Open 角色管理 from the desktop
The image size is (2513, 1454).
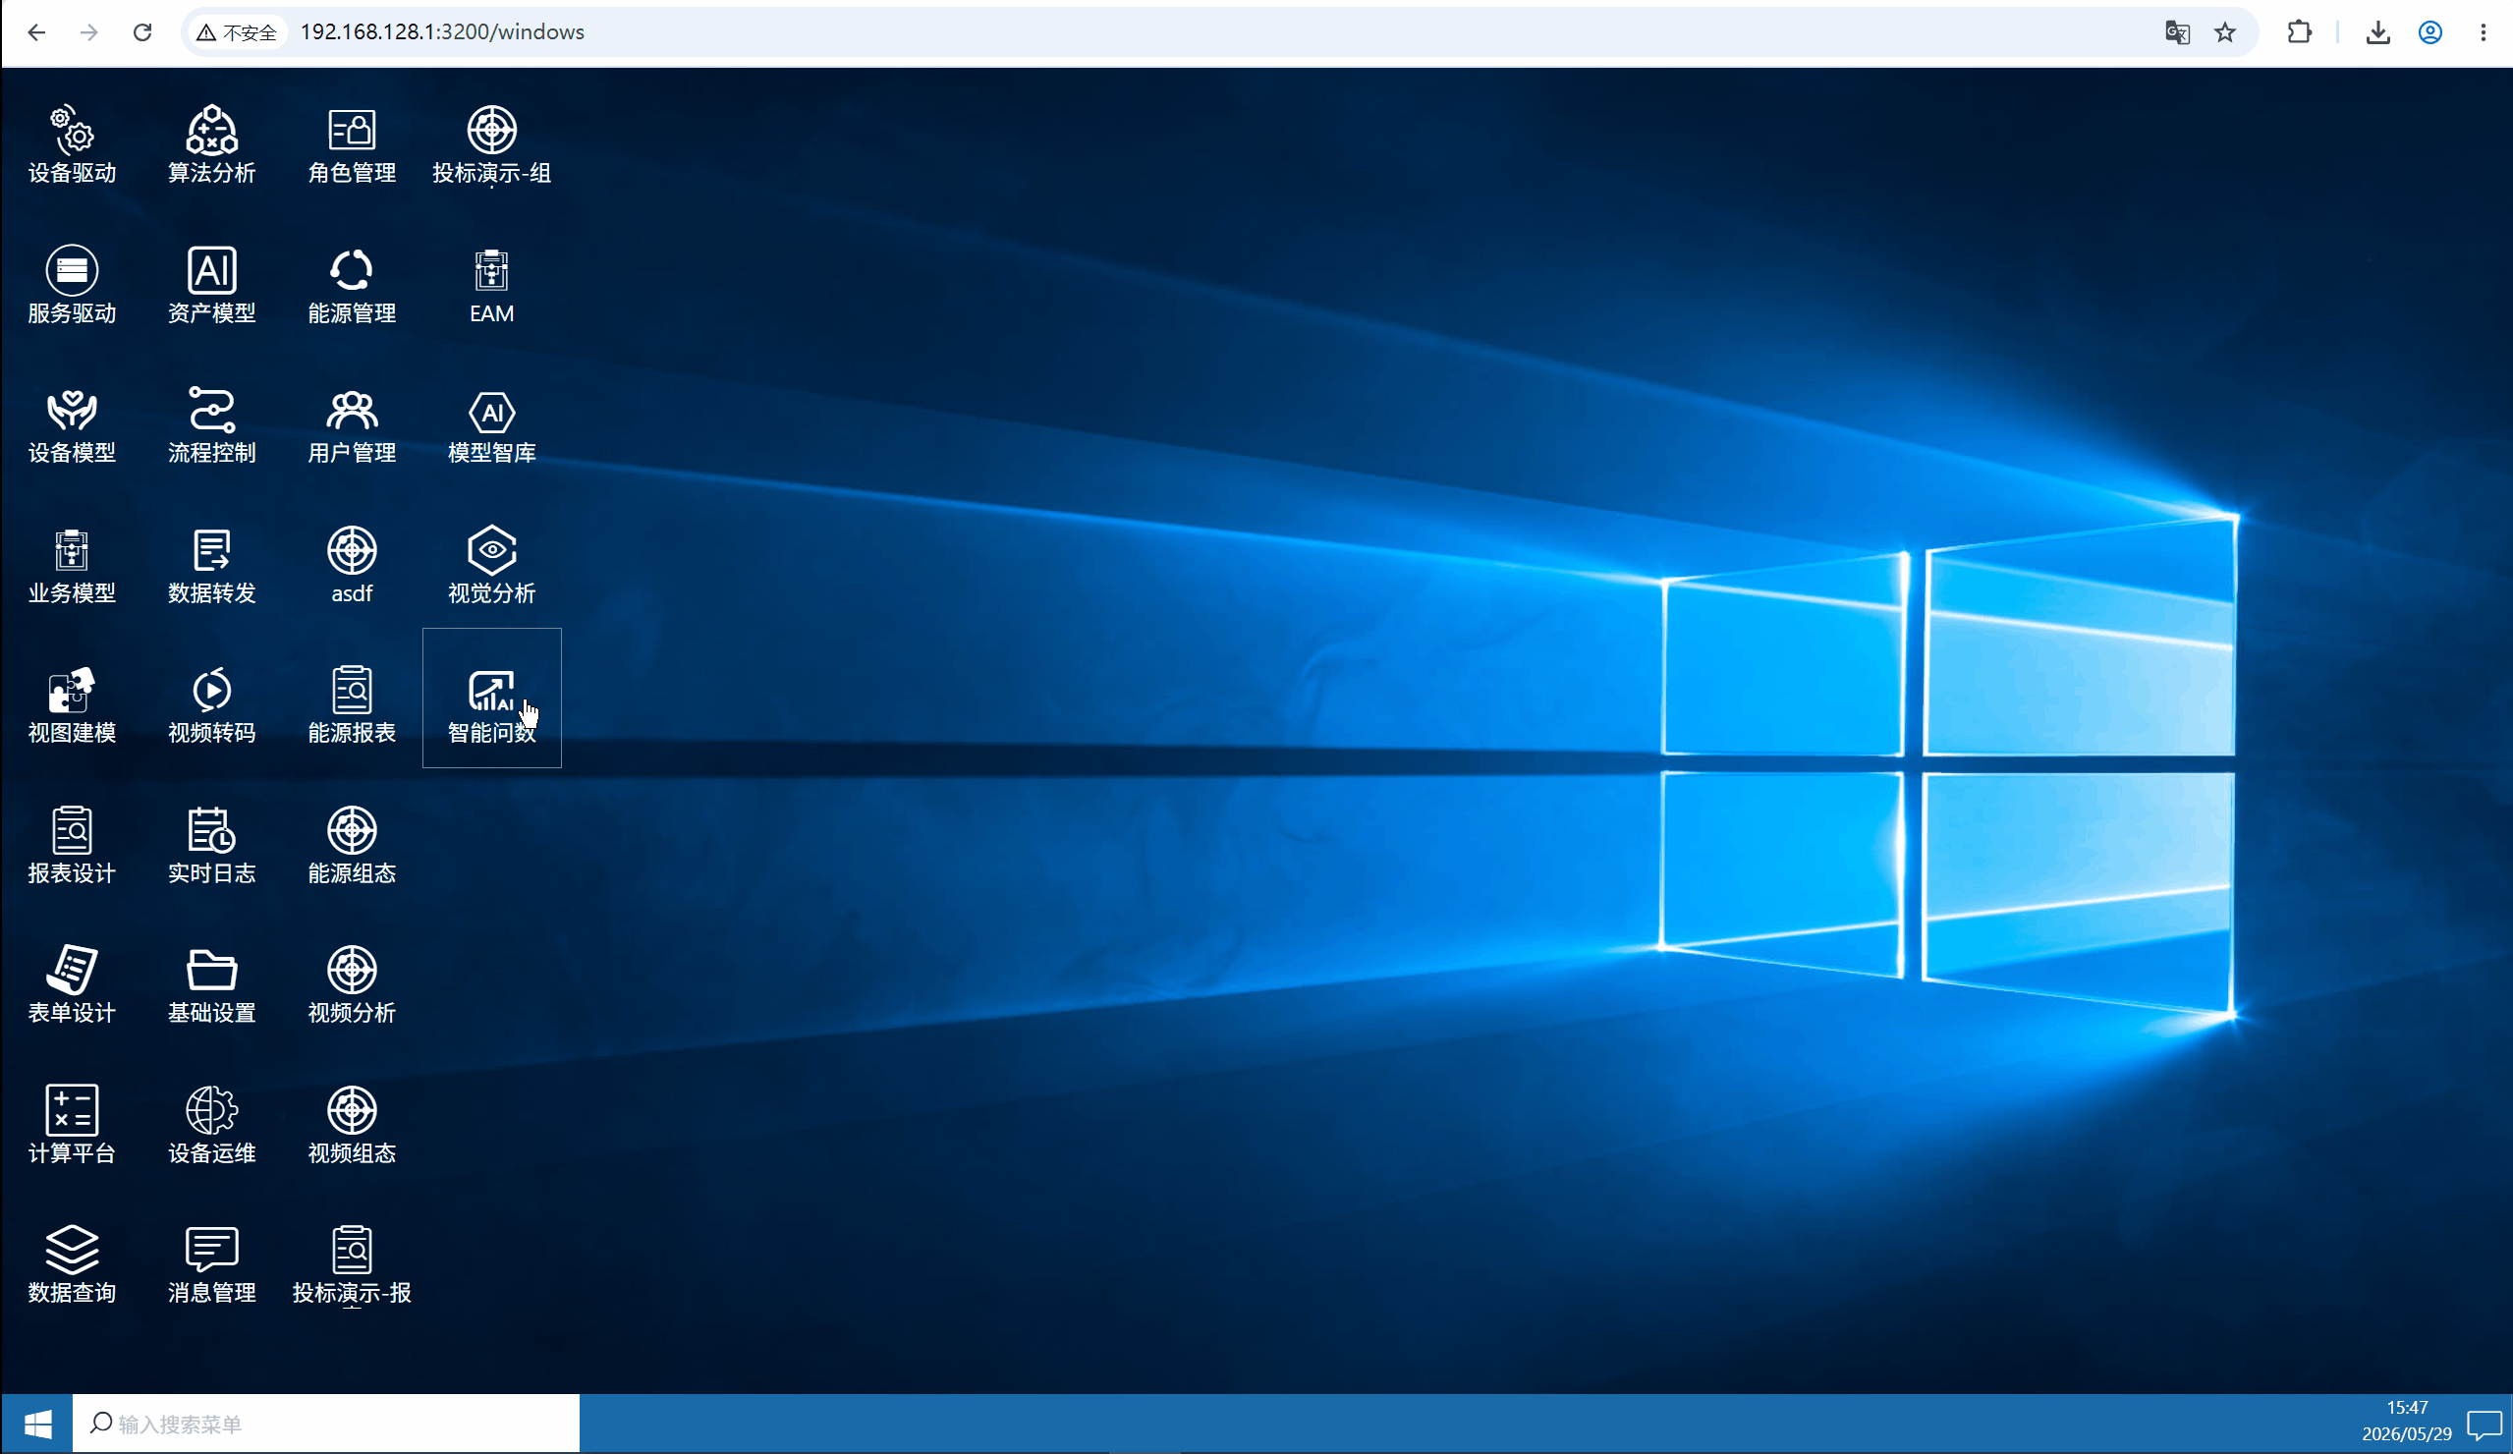(352, 144)
